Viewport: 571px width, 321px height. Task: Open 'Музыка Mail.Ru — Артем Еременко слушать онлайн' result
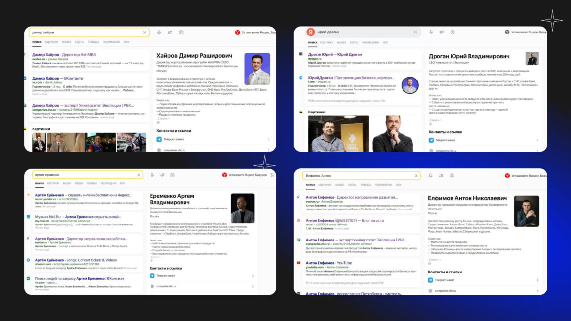click(x=78, y=217)
